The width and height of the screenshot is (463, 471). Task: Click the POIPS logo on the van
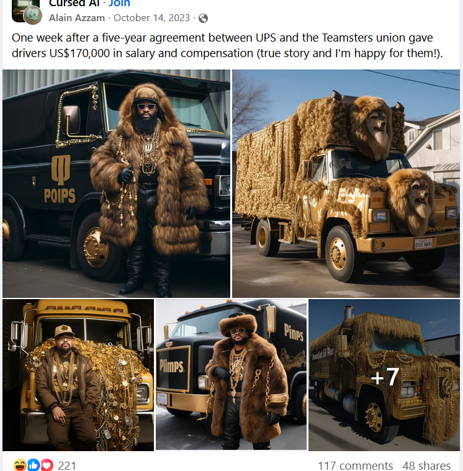click(x=60, y=179)
